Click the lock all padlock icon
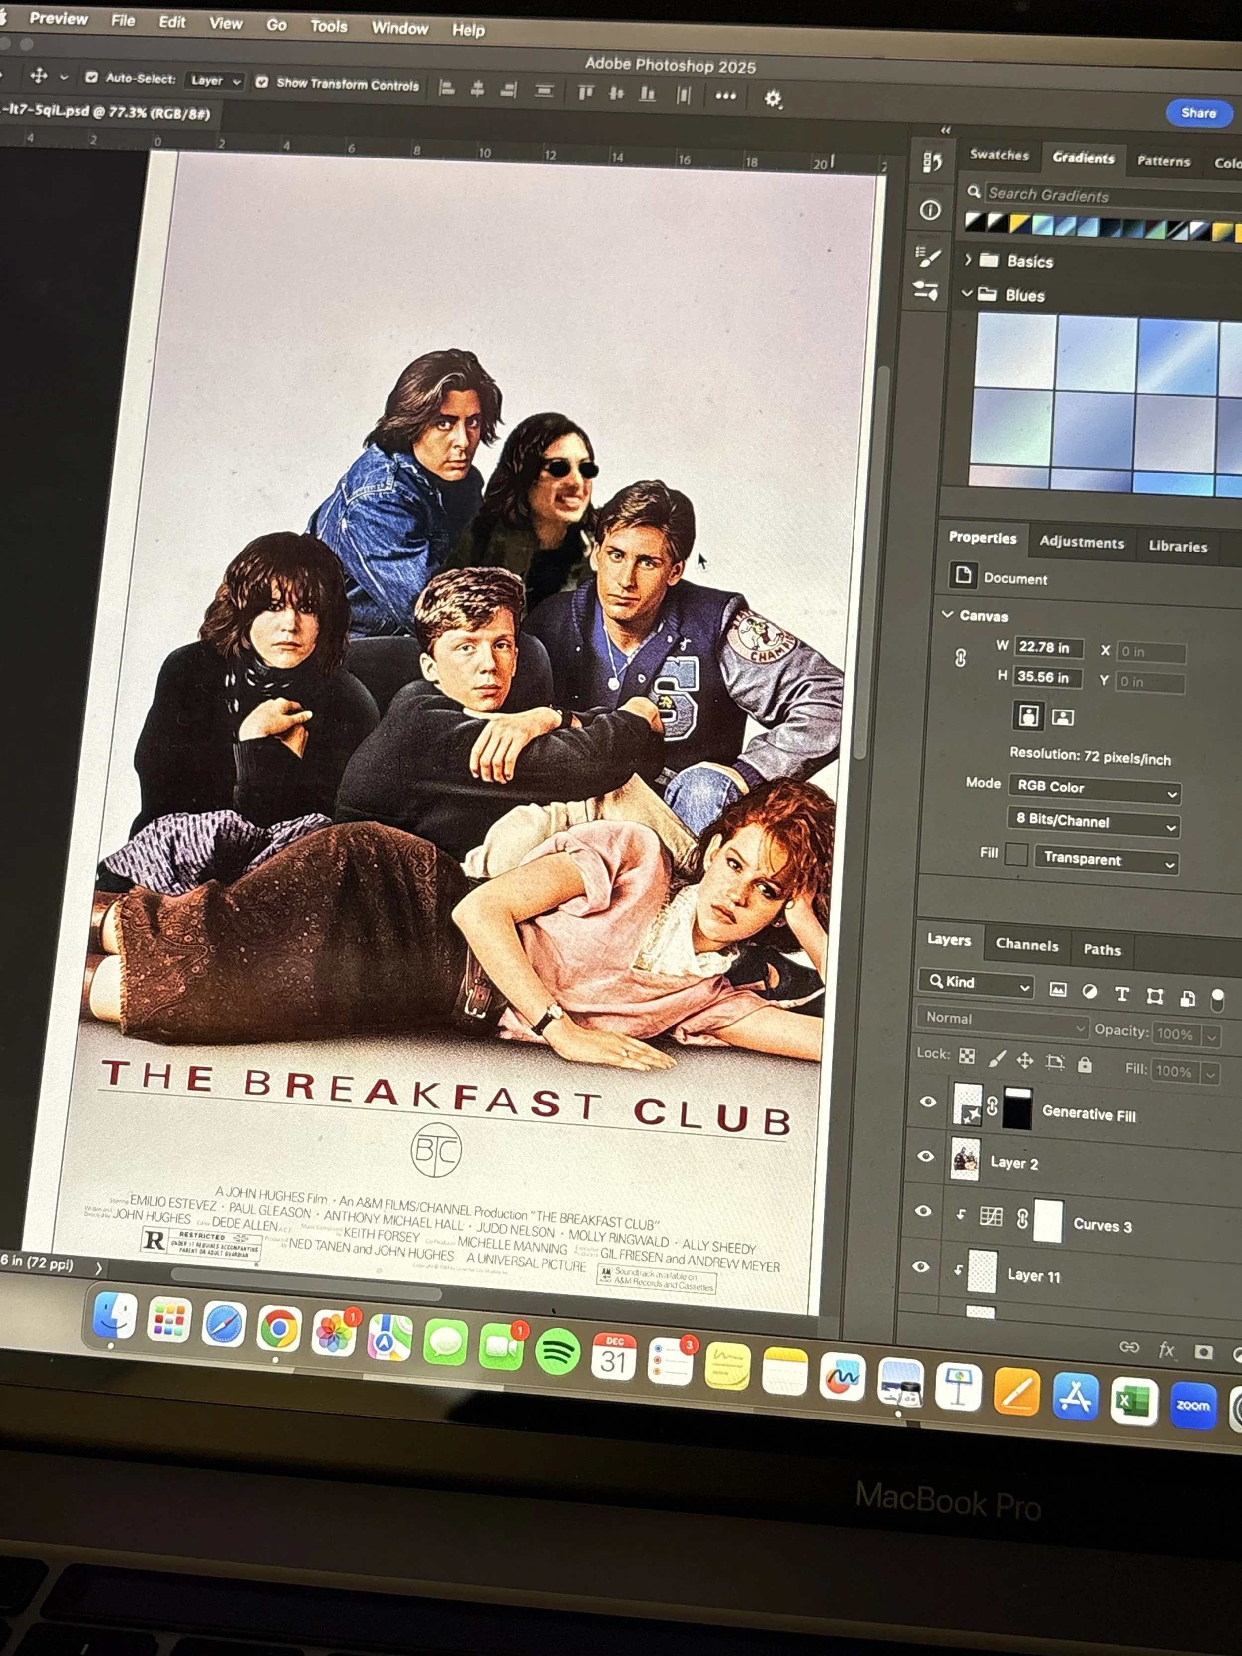This screenshot has height=1656, width=1242. [x=1084, y=1064]
